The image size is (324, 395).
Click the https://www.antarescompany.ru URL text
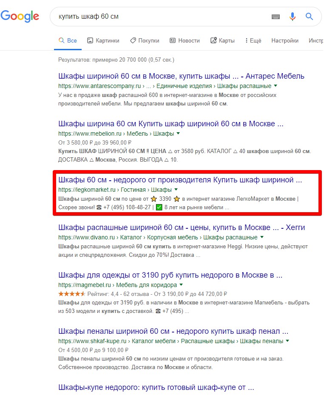coord(99,86)
